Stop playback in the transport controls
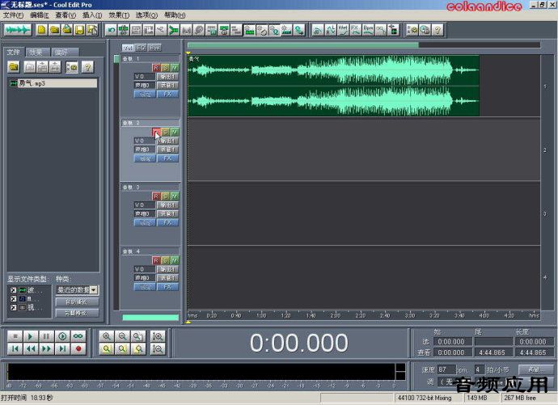Screen dimensions: 558x405 (15, 336)
